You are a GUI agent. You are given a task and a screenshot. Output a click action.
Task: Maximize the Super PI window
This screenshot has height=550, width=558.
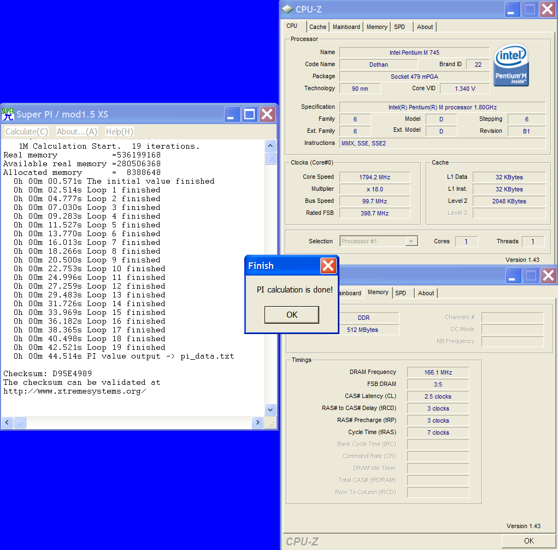click(249, 114)
